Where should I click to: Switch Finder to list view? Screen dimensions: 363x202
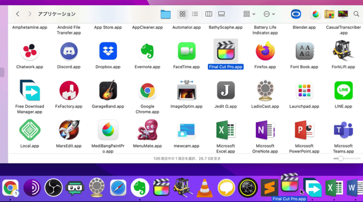click(x=195, y=14)
